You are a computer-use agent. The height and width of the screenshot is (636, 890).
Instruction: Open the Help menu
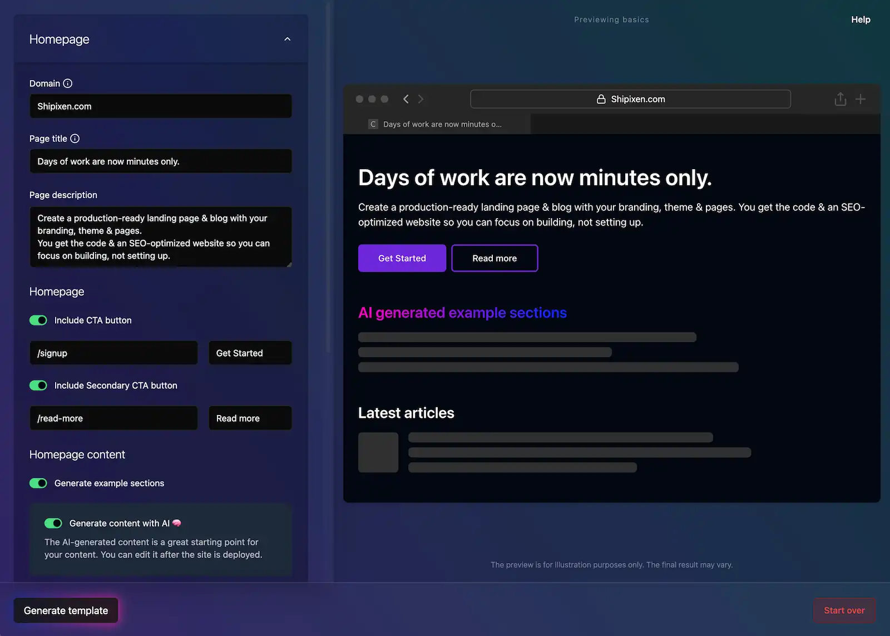click(861, 19)
